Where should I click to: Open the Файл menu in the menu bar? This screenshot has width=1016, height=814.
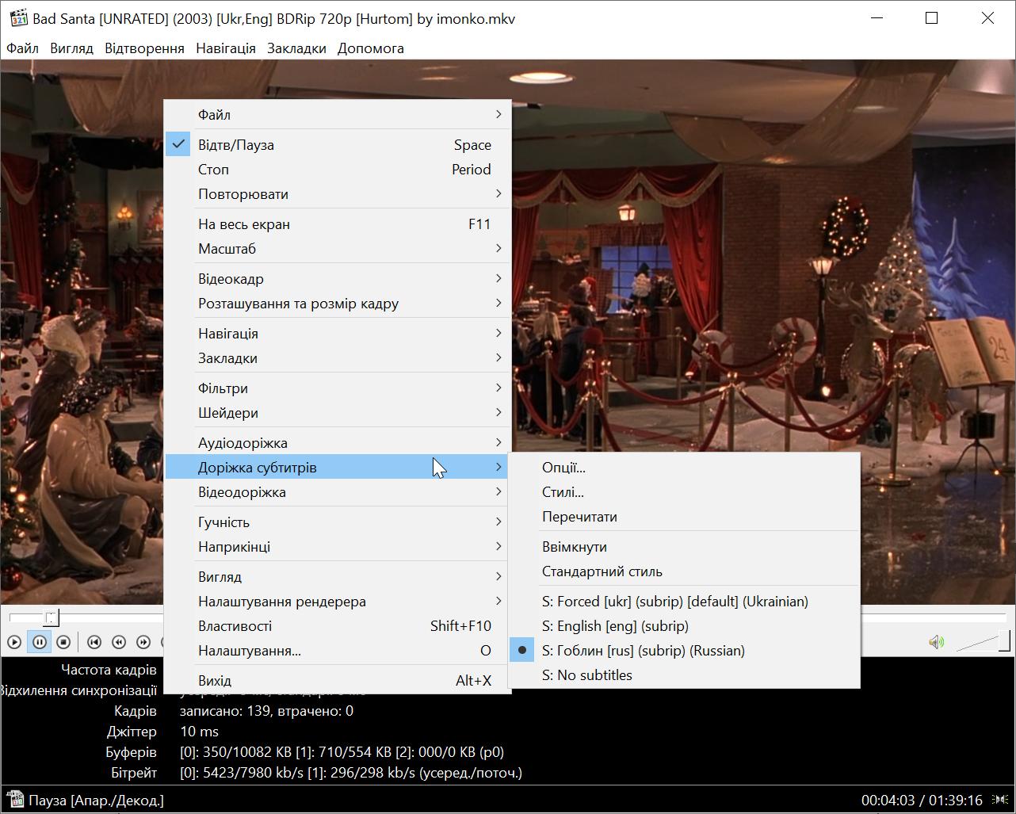click(22, 48)
